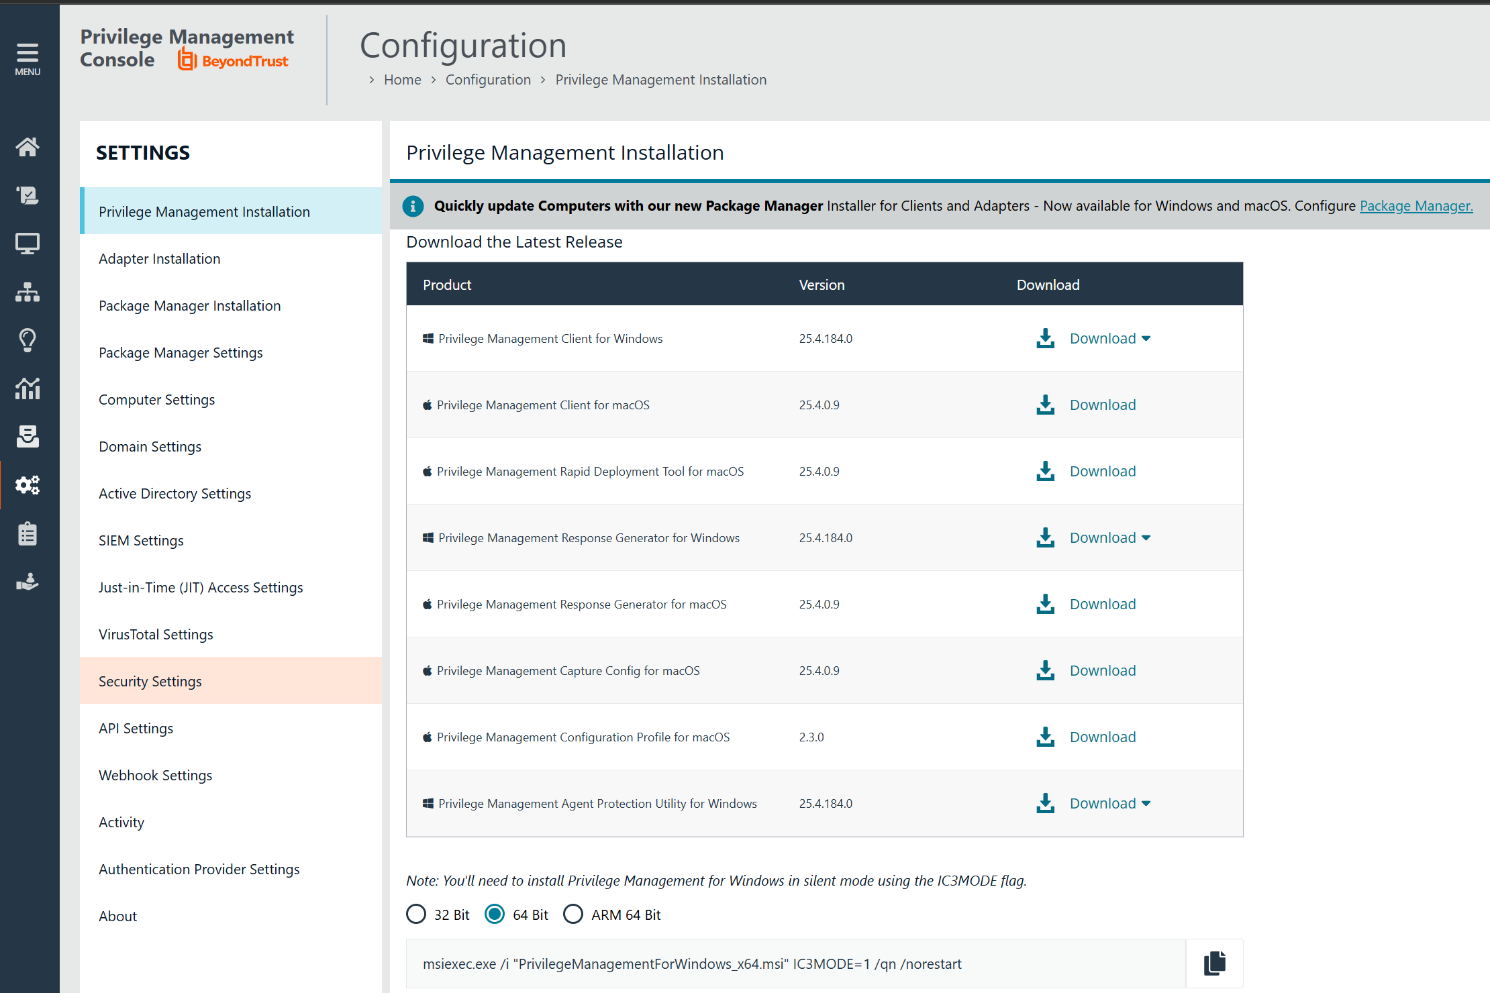The height and width of the screenshot is (993, 1490).
Task: Open Webhook Settings item
Action: click(231, 775)
